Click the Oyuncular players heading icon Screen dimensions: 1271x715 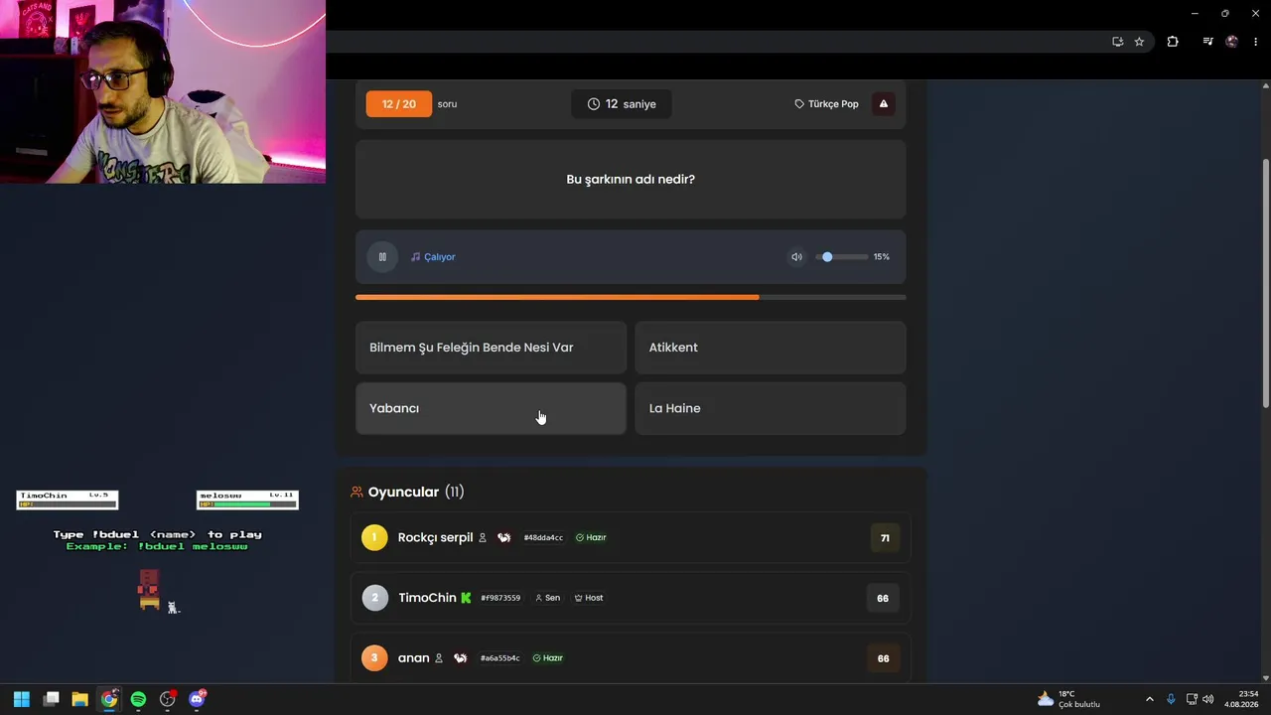click(x=356, y=493)
